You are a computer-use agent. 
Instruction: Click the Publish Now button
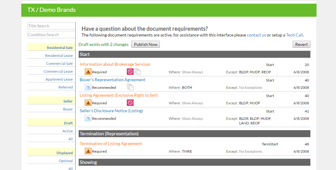pos(145,44)
